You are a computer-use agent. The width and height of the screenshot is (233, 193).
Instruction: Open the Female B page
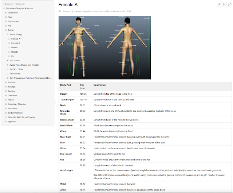tap(16, 43)
